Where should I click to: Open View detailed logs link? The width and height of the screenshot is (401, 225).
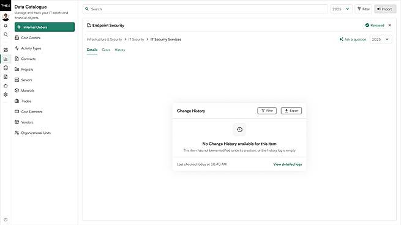288,164
